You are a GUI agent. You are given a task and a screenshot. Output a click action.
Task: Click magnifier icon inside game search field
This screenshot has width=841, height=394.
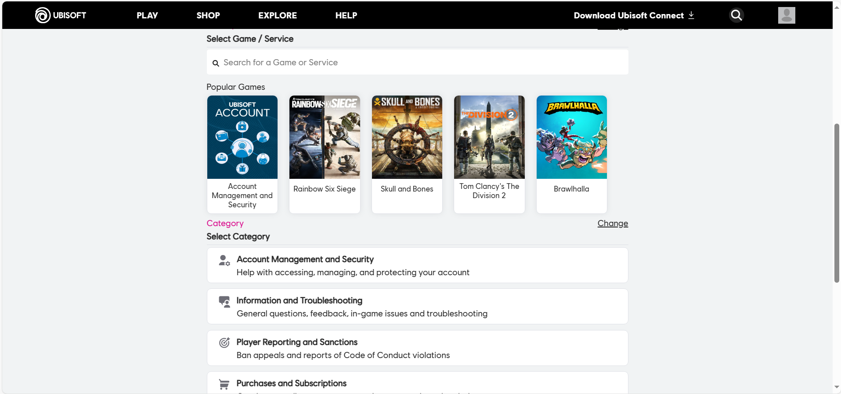pos(216,63)
